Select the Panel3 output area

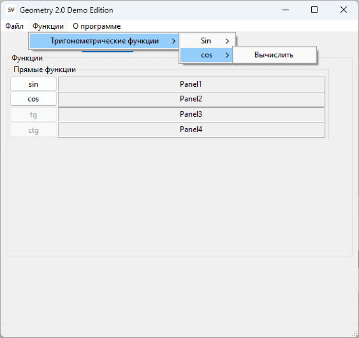(x=191, y=114)
